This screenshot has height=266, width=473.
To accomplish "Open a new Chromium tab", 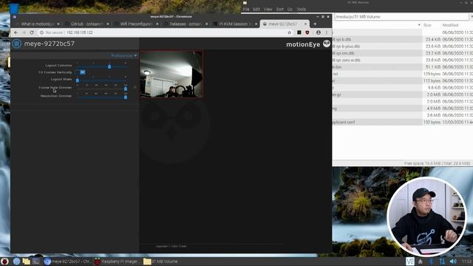I will (x=315, y=24).
